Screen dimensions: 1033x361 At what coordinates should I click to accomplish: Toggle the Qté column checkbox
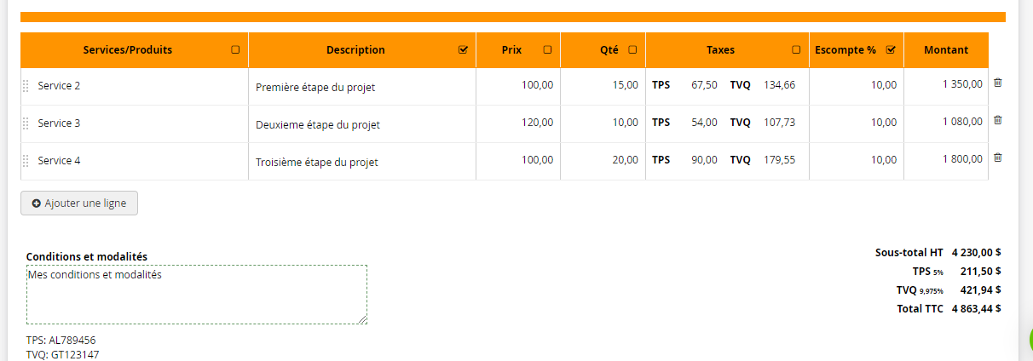632,50
